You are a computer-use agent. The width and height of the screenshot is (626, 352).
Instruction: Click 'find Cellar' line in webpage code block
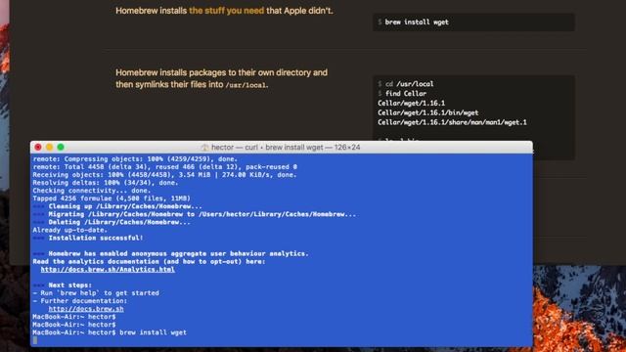pyautogui.click(x=402, y=94)
